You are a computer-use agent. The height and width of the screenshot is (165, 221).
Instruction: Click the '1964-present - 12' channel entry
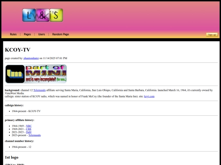tap(21, 147)
